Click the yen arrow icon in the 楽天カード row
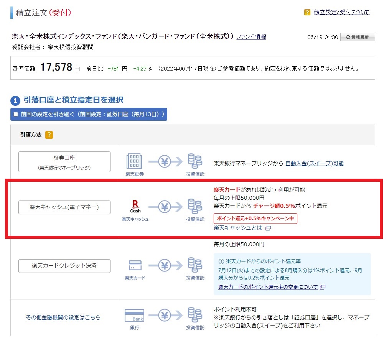Viewport: 389px width, 342px height. (165, 266)
